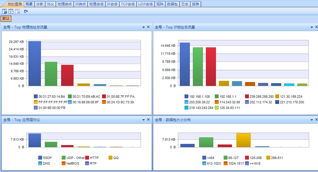The image size is (318, 172).
Task: Click the tallest yellow 256-511 packet size bar
Action: coord(243,140)
